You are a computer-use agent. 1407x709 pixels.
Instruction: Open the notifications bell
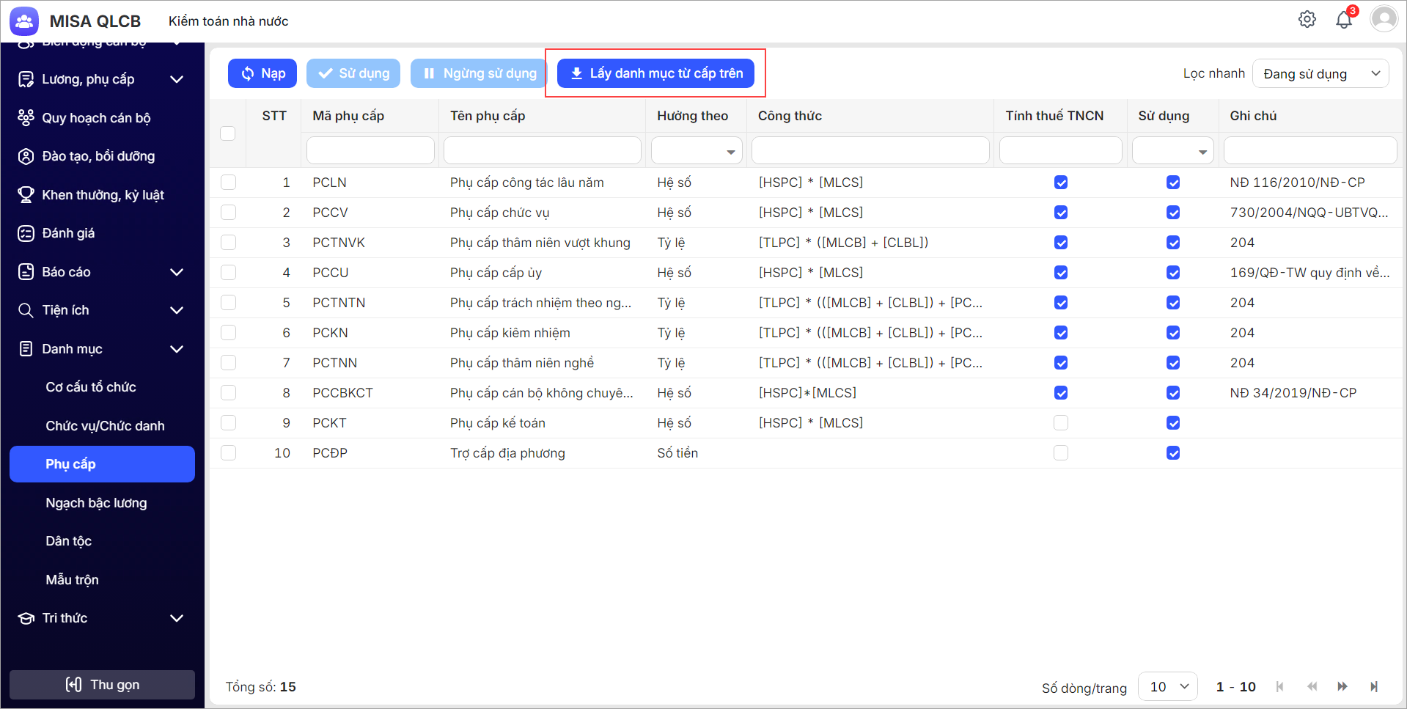click(1343, 20)
